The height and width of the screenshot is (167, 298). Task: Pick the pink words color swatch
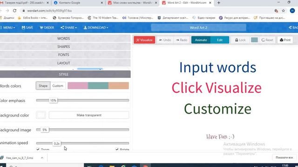click(x=78, y=85)
